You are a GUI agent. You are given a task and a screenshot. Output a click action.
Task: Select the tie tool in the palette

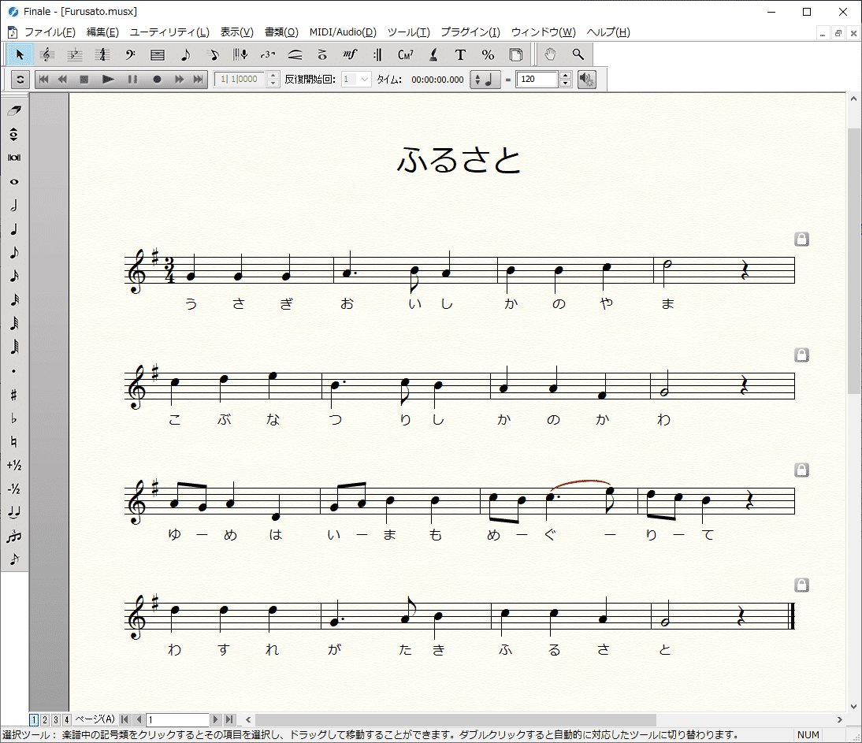tap(14, 513)
